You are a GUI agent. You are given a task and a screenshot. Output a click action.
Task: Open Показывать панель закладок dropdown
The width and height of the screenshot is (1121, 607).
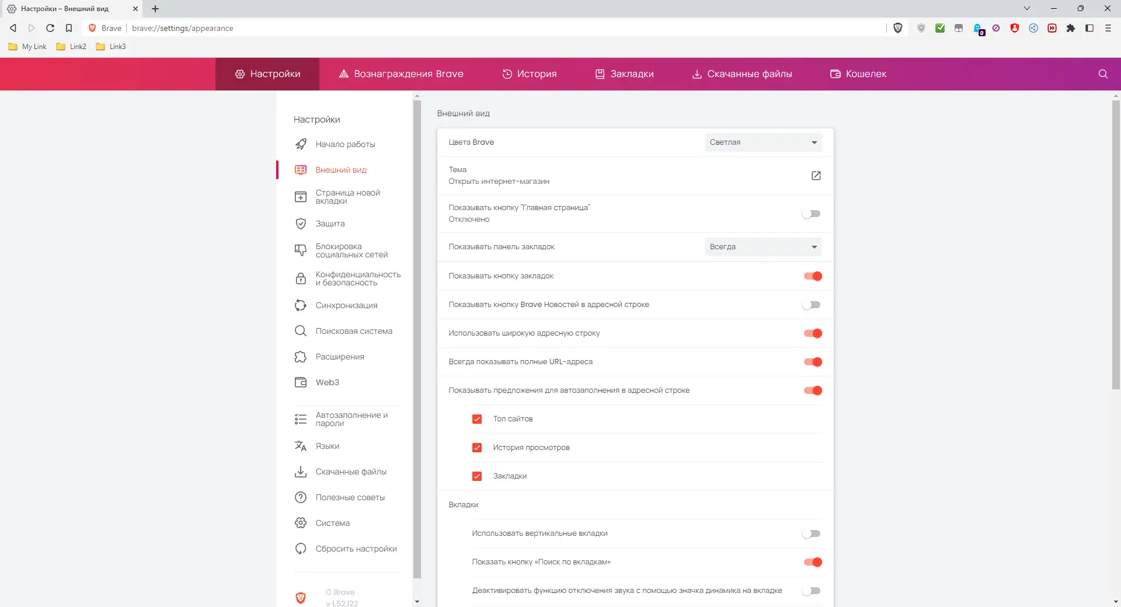coord(763,247)
